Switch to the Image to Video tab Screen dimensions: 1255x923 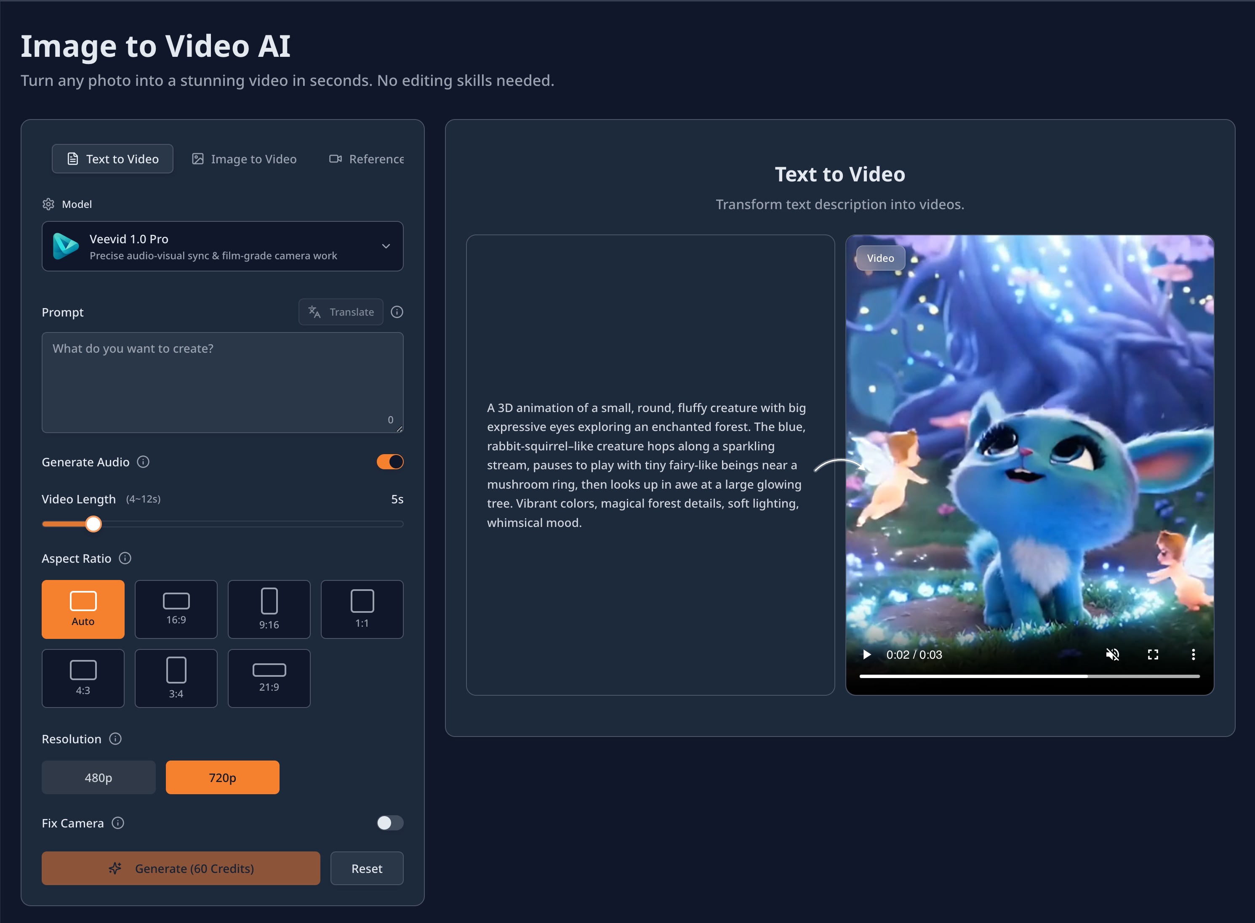(x=244, y=159)
